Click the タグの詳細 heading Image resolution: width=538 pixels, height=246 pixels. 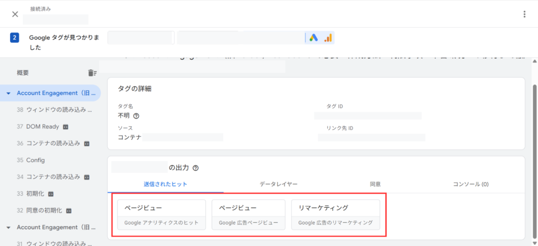pos(135,89)
